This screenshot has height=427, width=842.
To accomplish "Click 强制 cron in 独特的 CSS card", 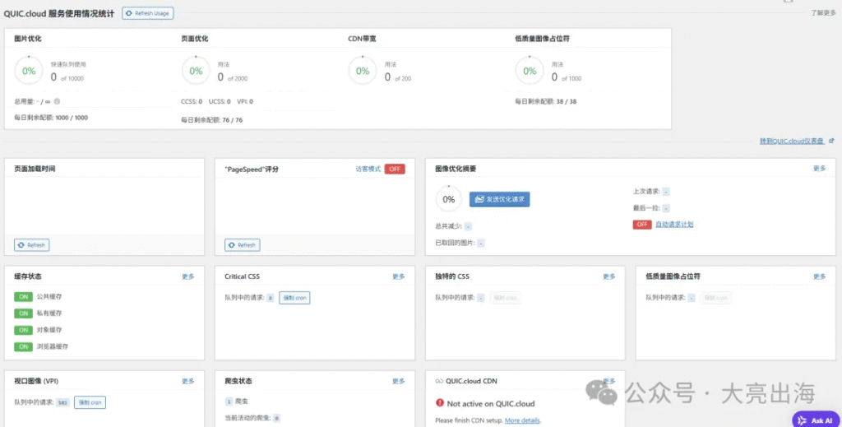I will tap(505, 298).
